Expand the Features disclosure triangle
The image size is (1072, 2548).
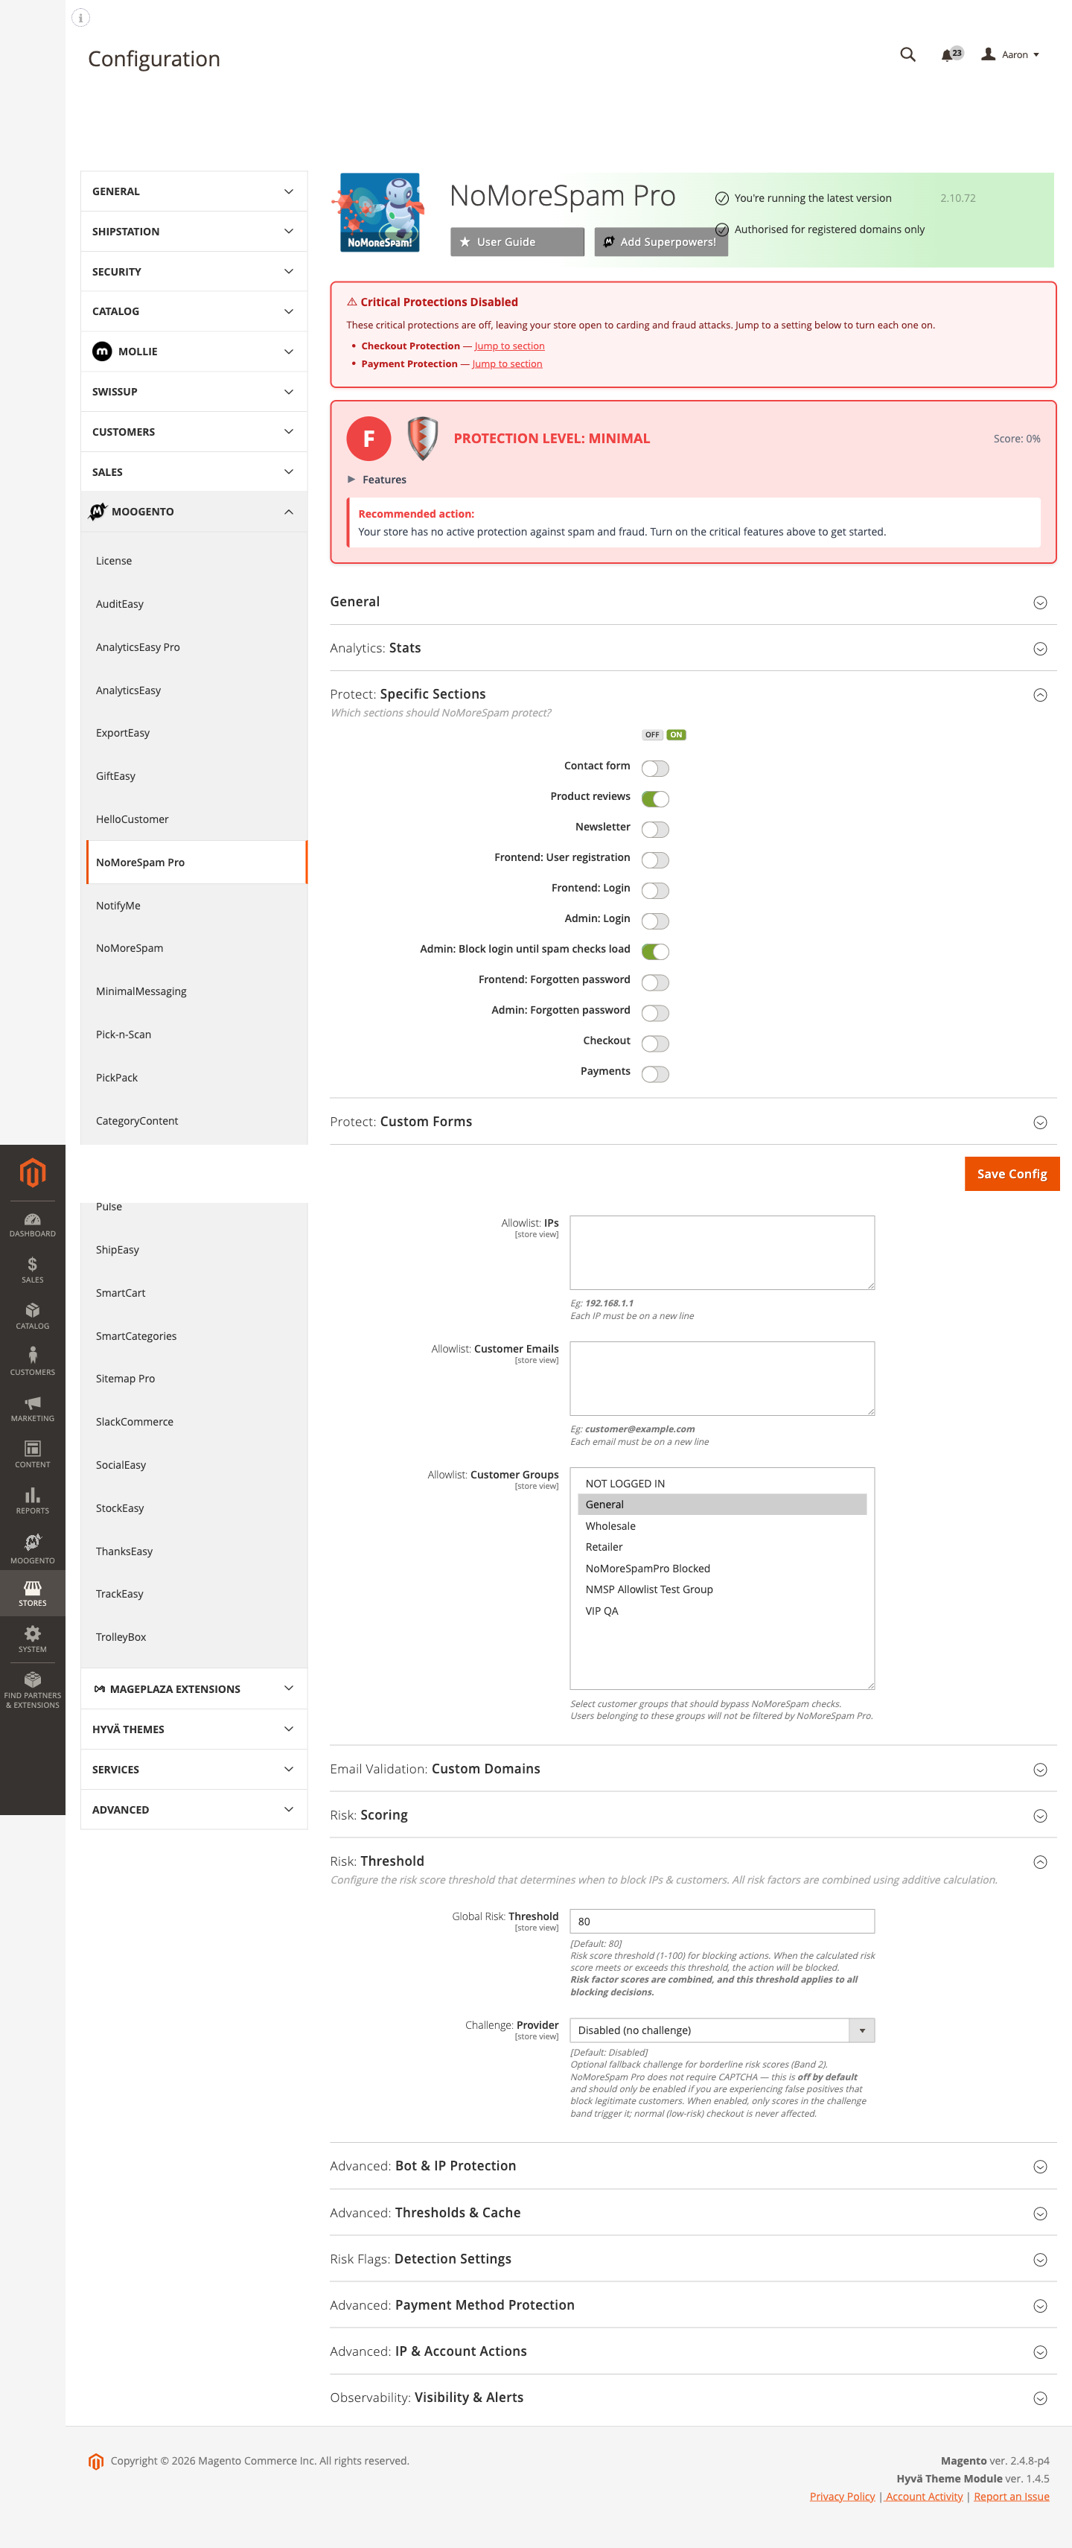(351, 480)
